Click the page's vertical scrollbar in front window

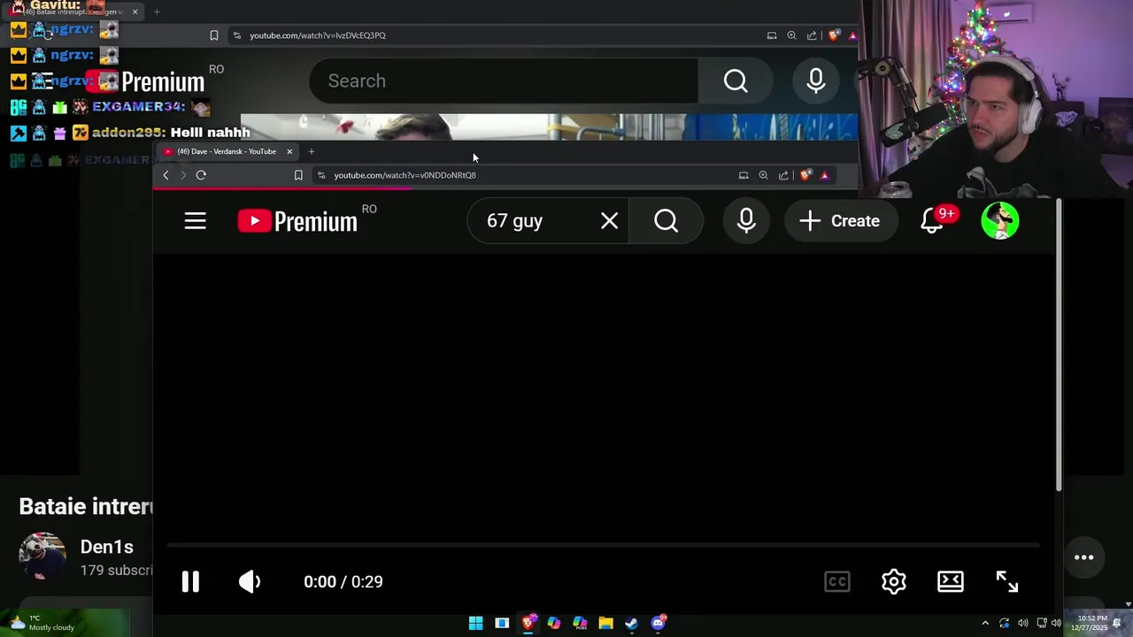(x=1059, y=345)
